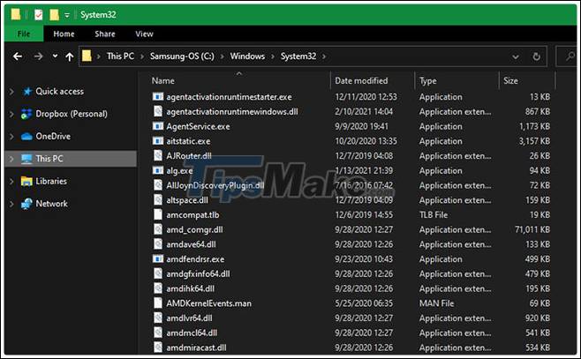Sort by the Size column header

coord(511,80)
